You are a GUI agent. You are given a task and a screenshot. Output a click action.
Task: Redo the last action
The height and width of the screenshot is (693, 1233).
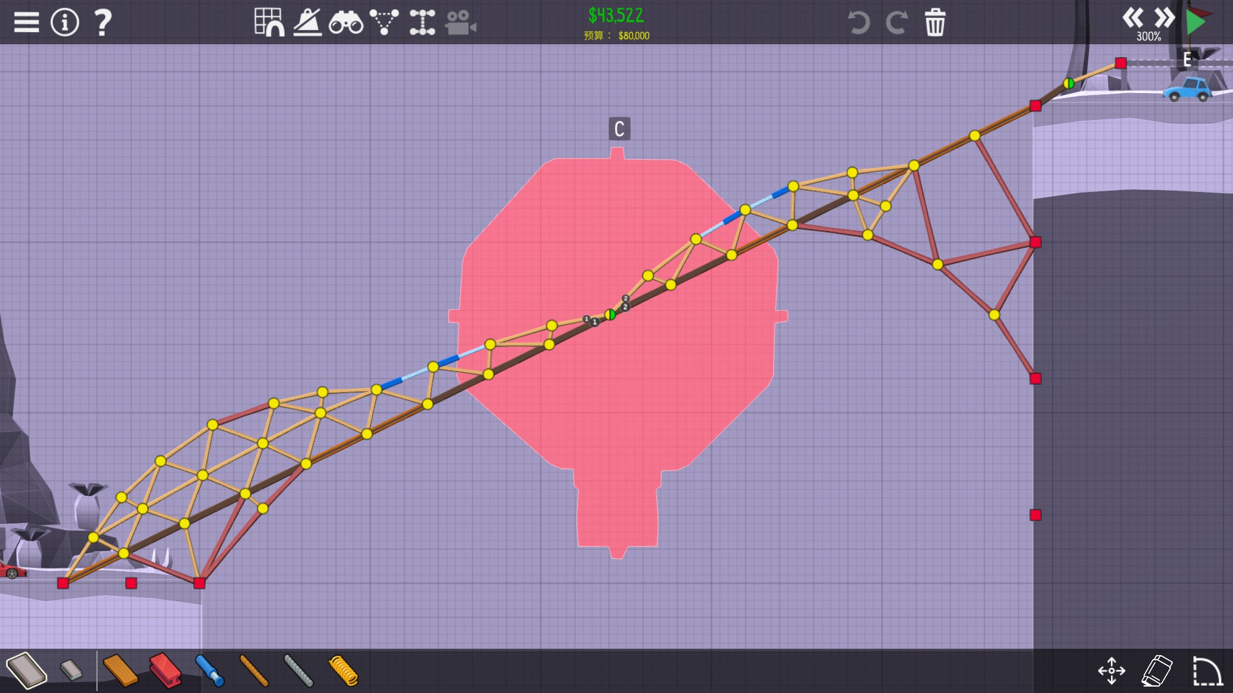click(896, 23)
